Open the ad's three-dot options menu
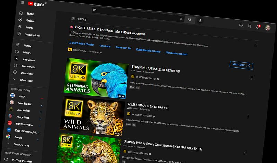This screenshot has height=163, width=277. pos(255,45)
